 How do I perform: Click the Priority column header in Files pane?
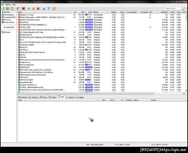155,100
